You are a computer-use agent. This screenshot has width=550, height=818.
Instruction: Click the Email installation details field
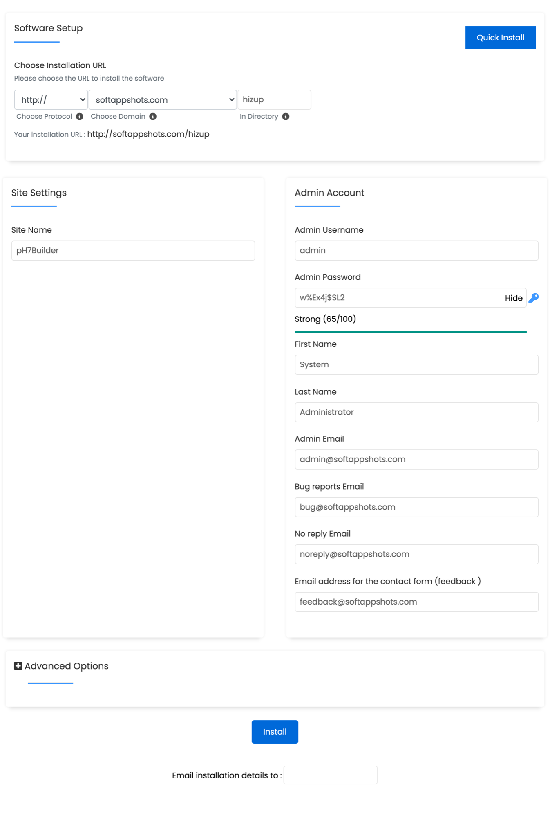pos(330,775)
